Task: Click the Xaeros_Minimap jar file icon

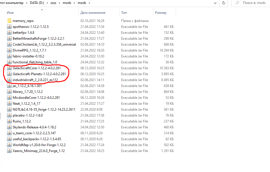Action: 9,151
